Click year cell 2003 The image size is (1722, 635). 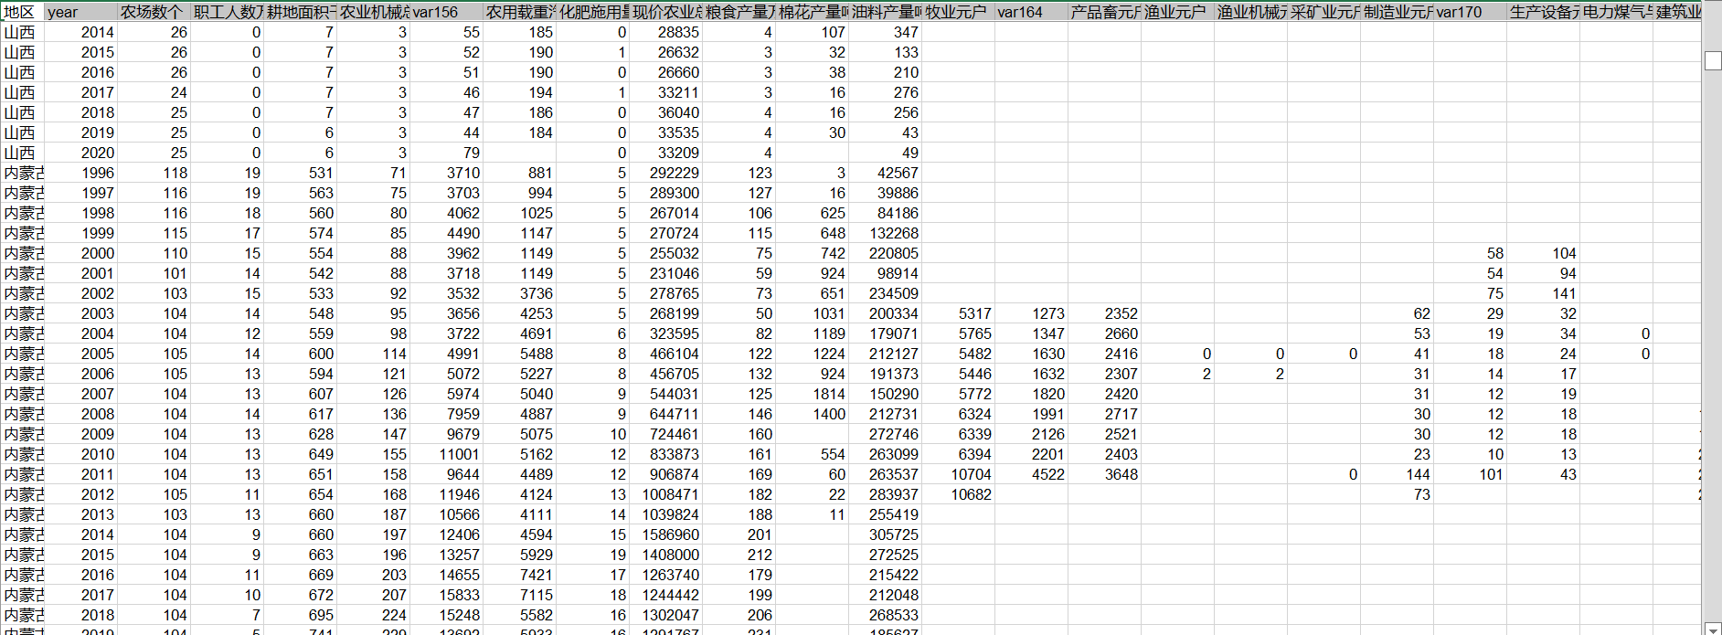pyautogui.click(x=81, y=313)
